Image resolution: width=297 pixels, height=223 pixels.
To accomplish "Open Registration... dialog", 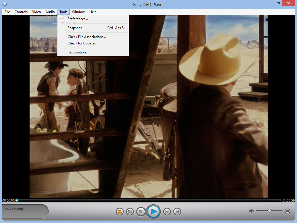I will click(x=93, y=52).
